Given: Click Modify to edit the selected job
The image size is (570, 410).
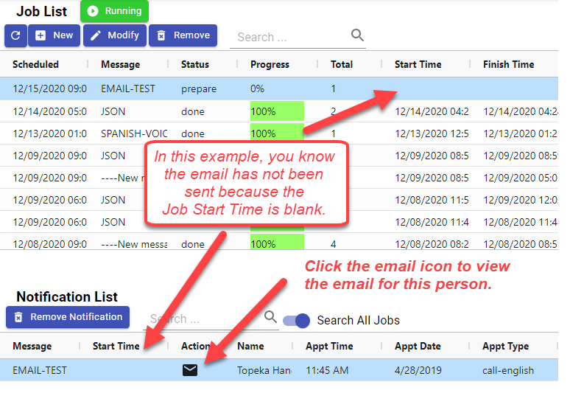Looking at the screenshot, I should (114, 35).
